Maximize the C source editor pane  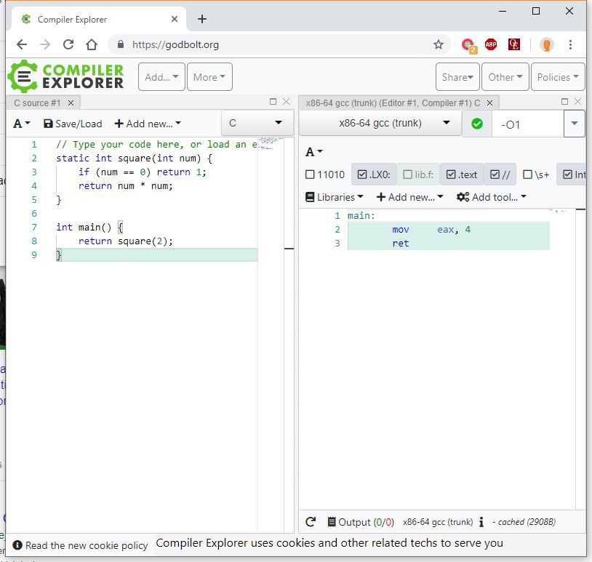273,101
